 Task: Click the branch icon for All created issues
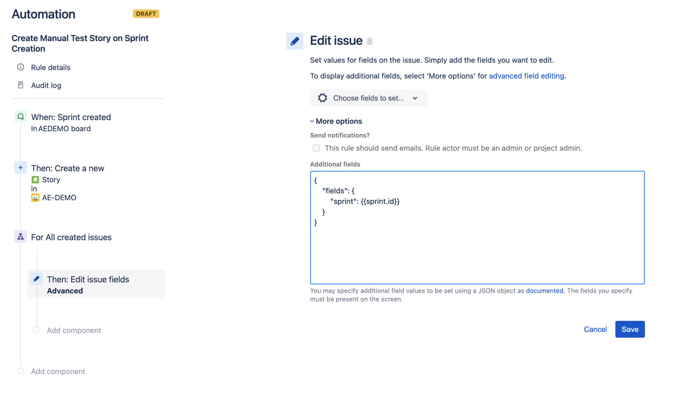[x=20, y=237]
